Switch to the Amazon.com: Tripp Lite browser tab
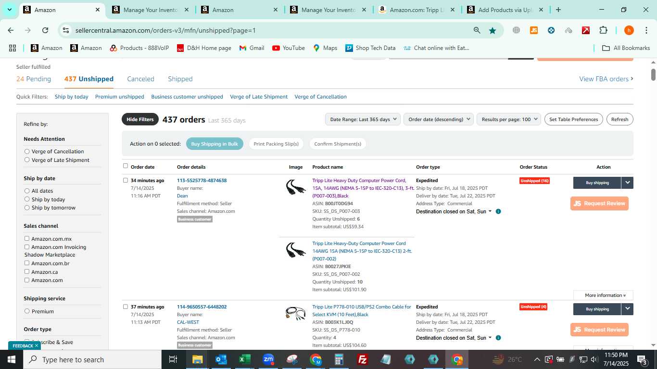The height and width of the screenshot is (369, 657). [x=417, y=10]
